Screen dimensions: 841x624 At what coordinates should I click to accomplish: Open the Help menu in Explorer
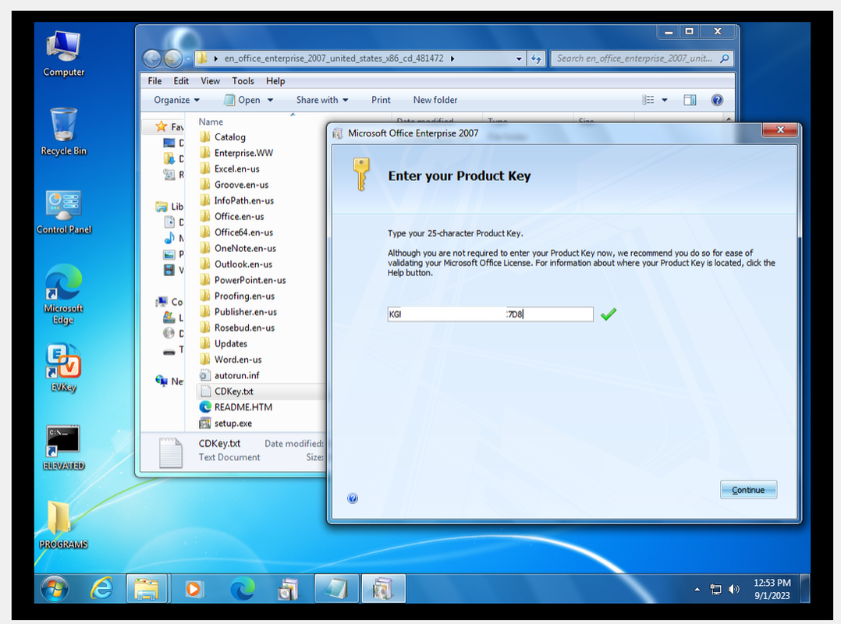pos(275,81)
